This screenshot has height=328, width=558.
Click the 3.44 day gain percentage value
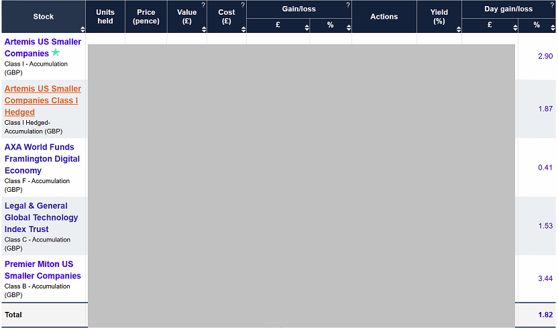(545, 278)
